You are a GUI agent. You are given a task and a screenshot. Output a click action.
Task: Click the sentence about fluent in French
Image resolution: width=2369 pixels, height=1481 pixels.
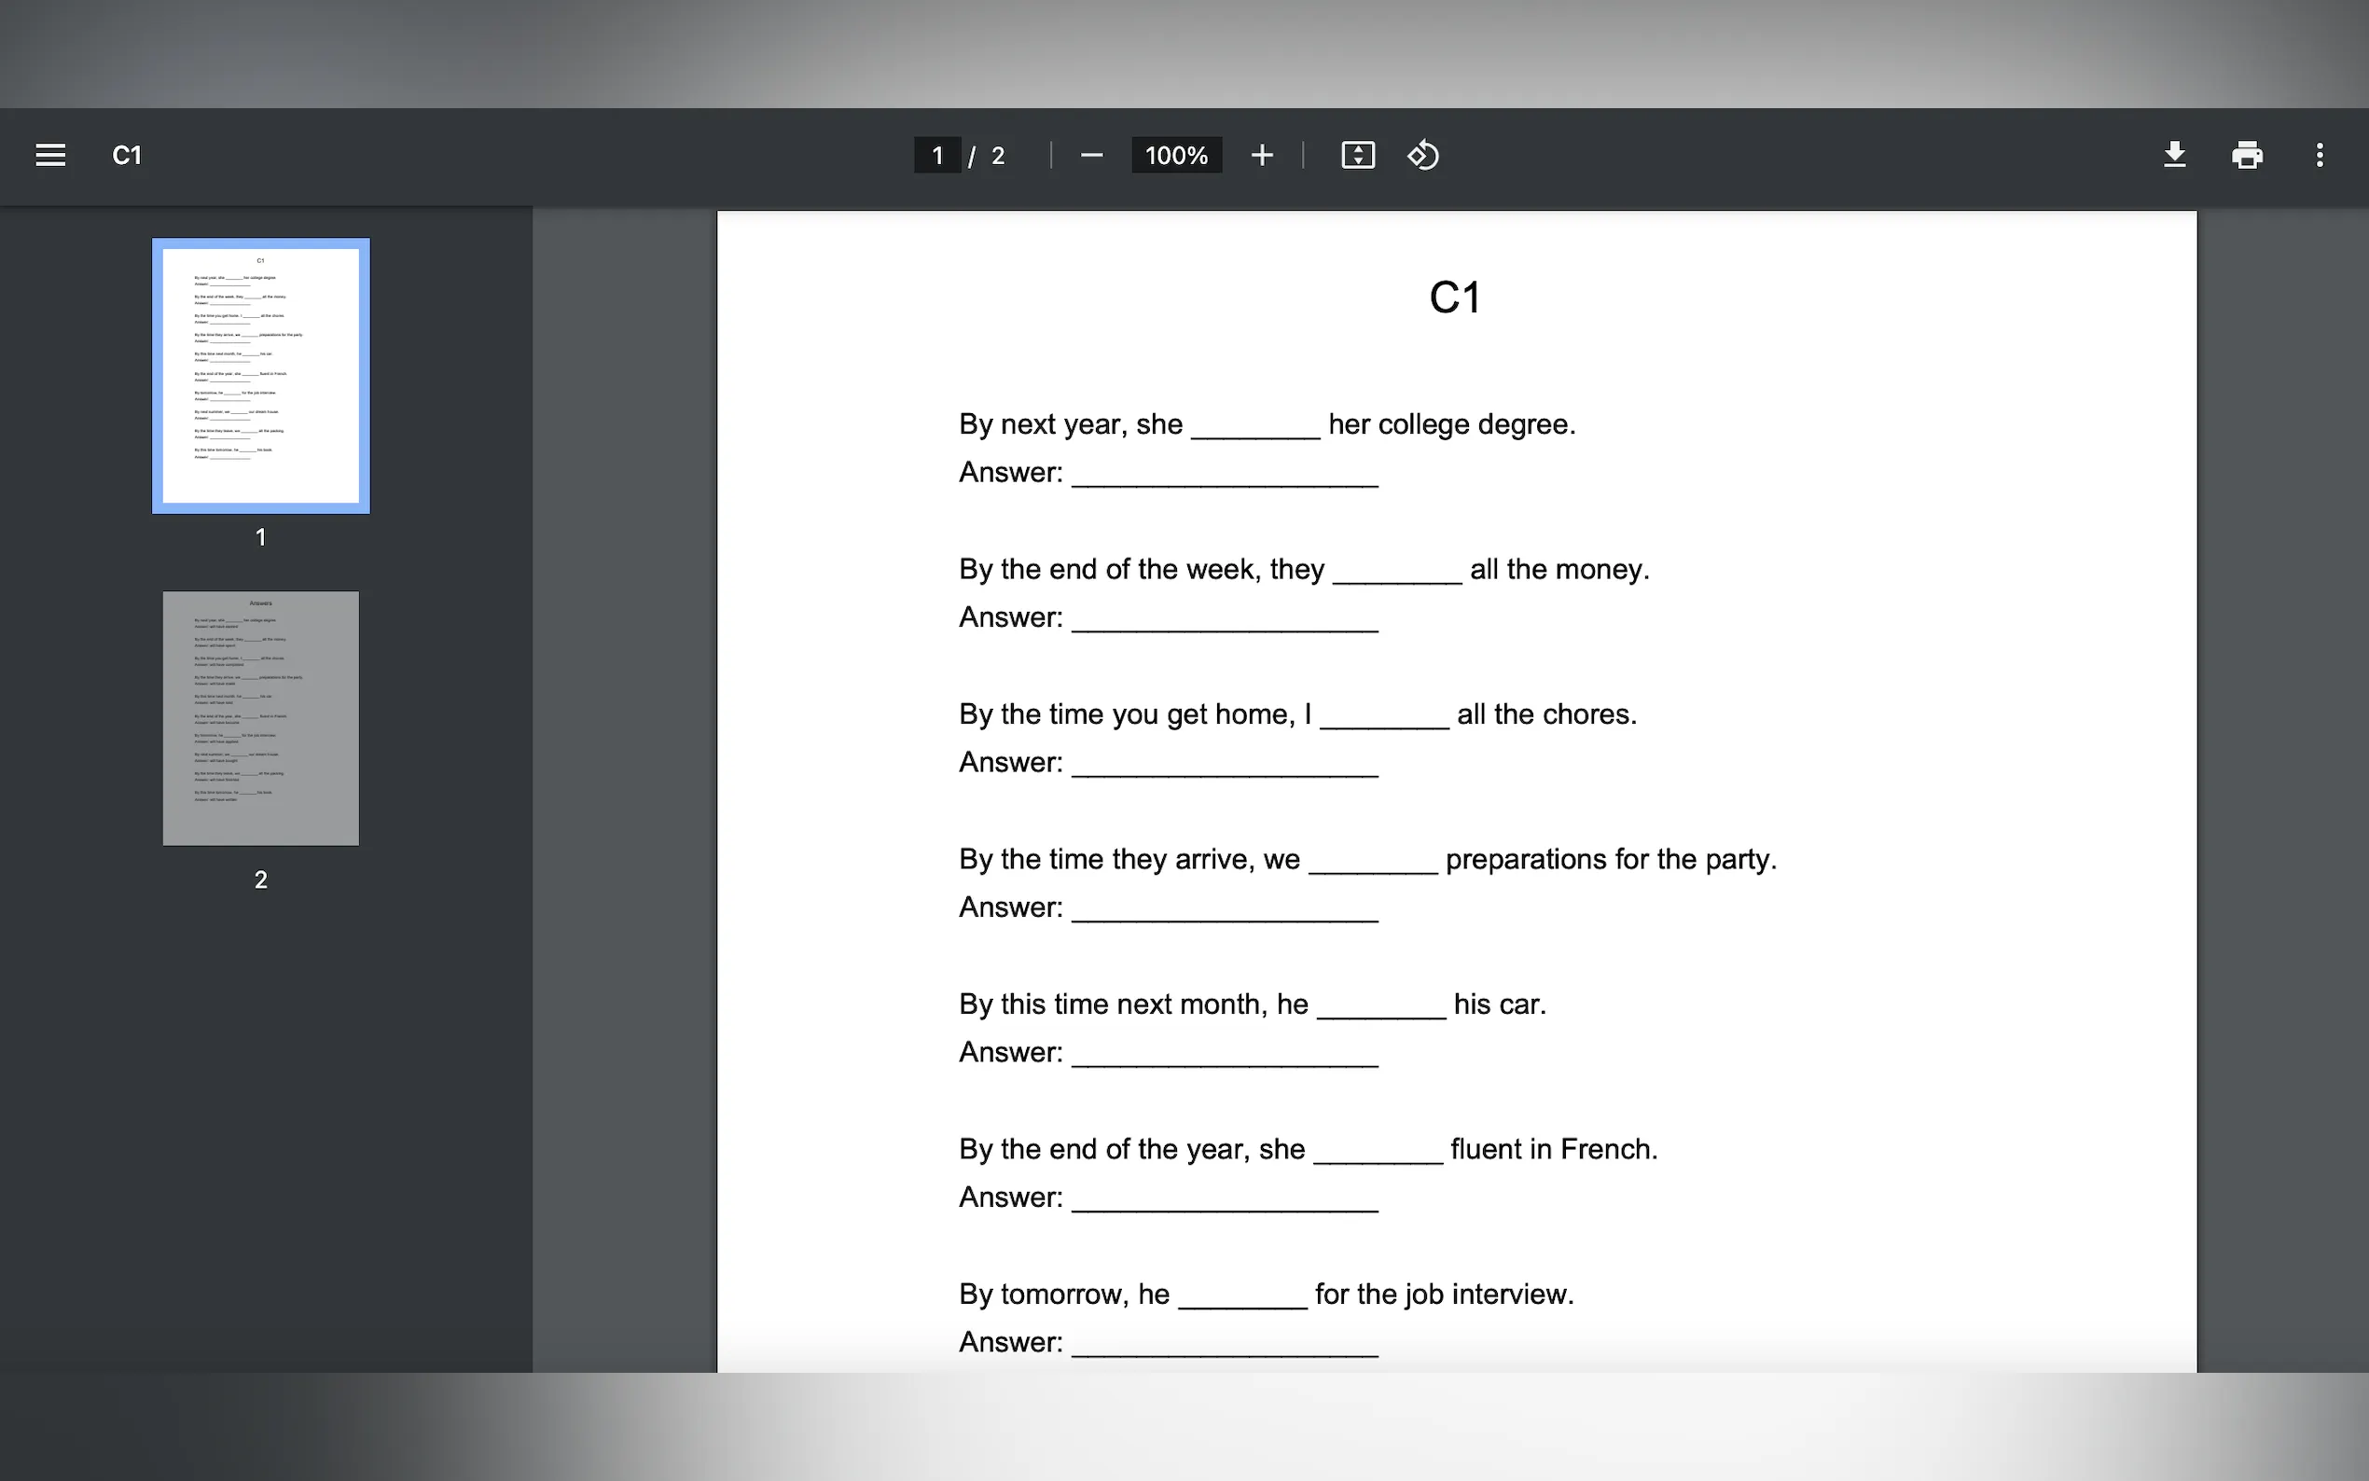point(1308,1149)
